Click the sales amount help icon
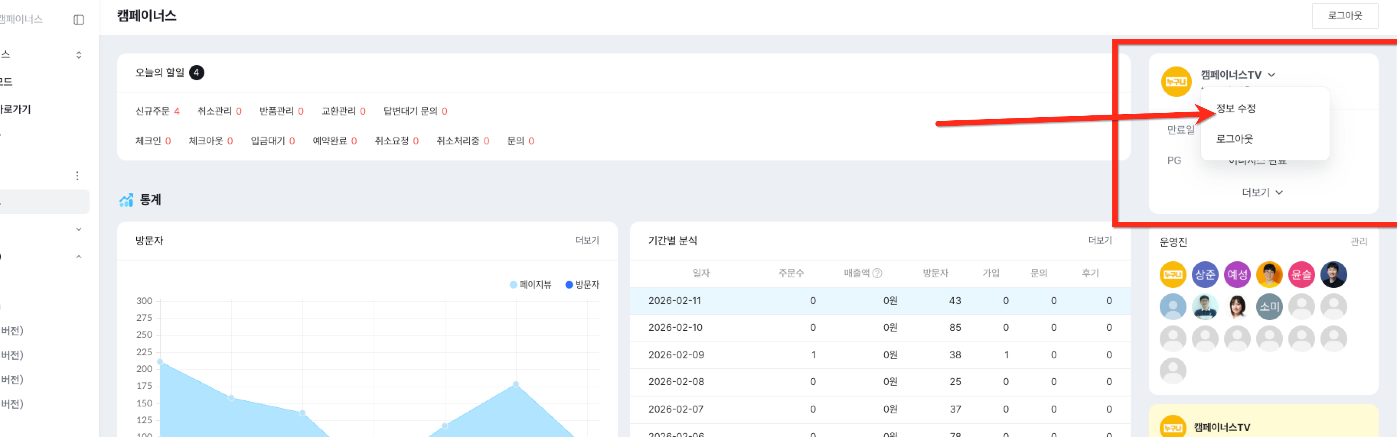This screenshot has height=437, width=1397. coord(877,274)
